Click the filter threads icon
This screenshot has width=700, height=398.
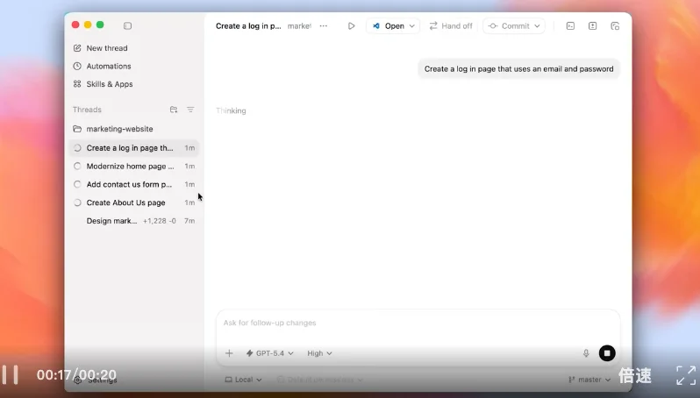tap(190, 110)
